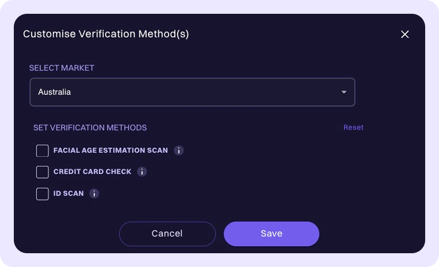Click the Facial Age Estimation Scan label
439x267 pixels.
click(x=111, y=150)
